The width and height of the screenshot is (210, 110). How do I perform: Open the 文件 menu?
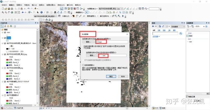(4, 5)
